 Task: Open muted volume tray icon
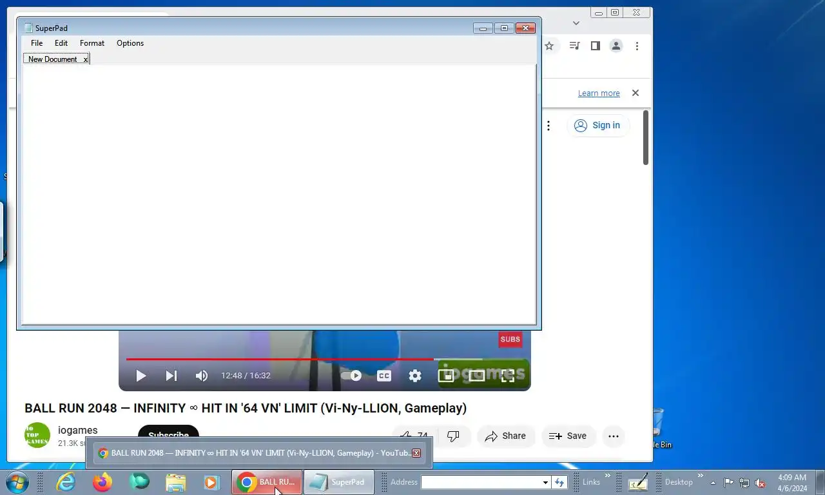click(760, 483)
